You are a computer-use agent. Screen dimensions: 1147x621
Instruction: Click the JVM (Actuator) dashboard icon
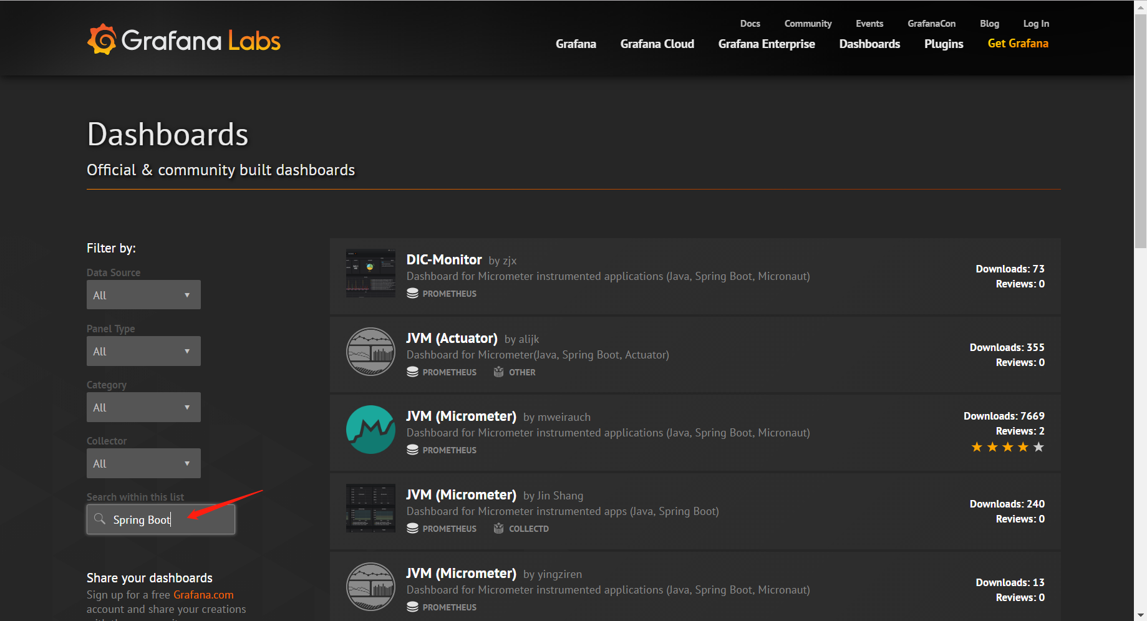[370, 352]
